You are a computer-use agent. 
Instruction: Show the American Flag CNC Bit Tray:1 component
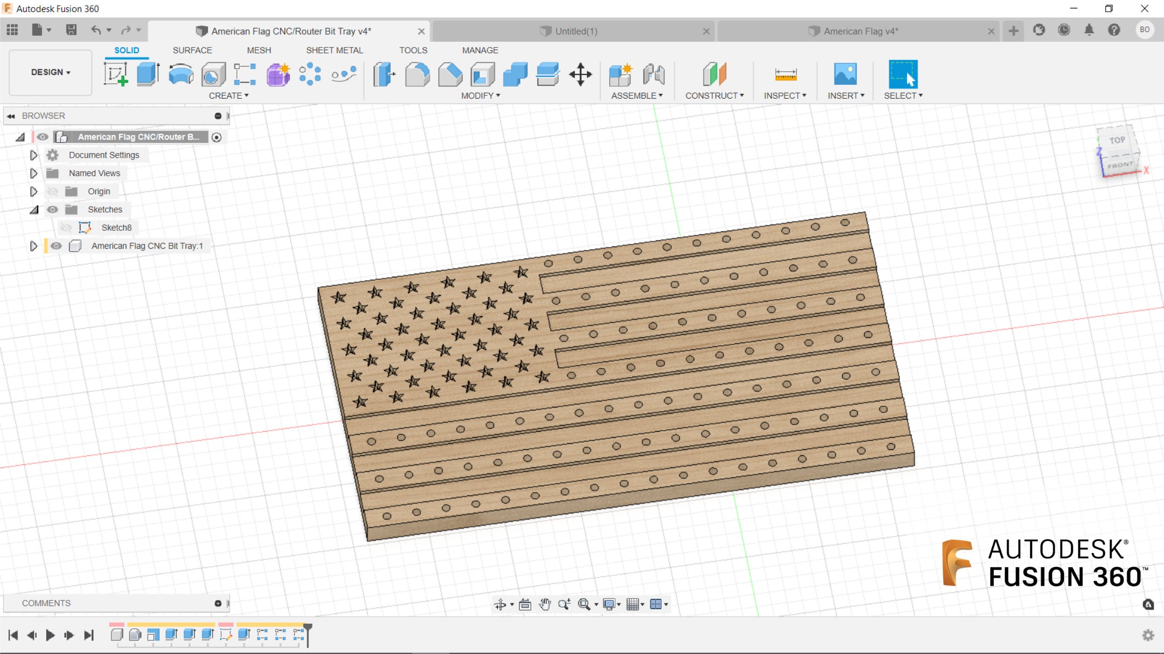56,246
